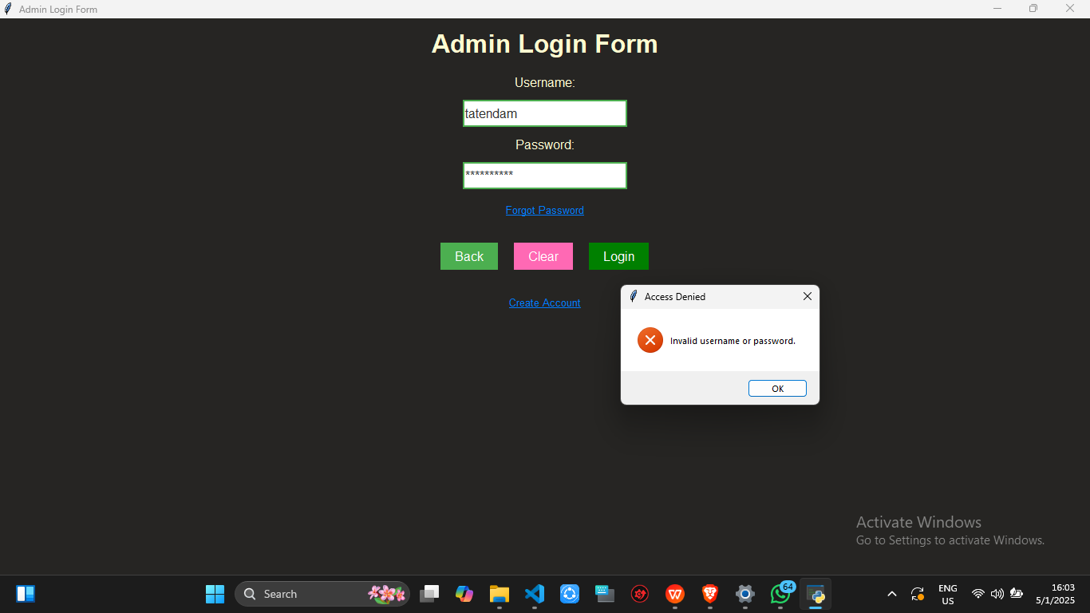The image size is (1090, 613).
Task: Click OK in the Access Denied dialog
Action: [777, 389]
